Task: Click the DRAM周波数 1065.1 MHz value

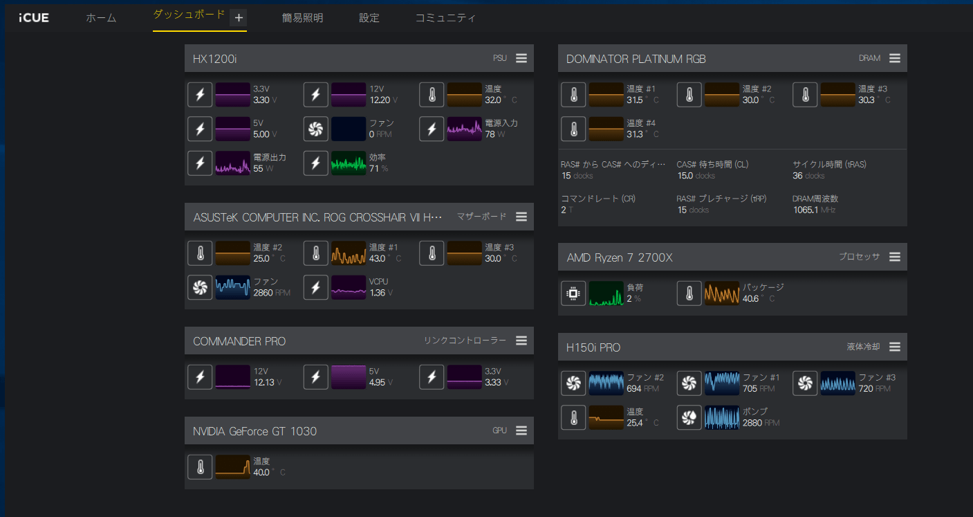Action: click(815, 210)
